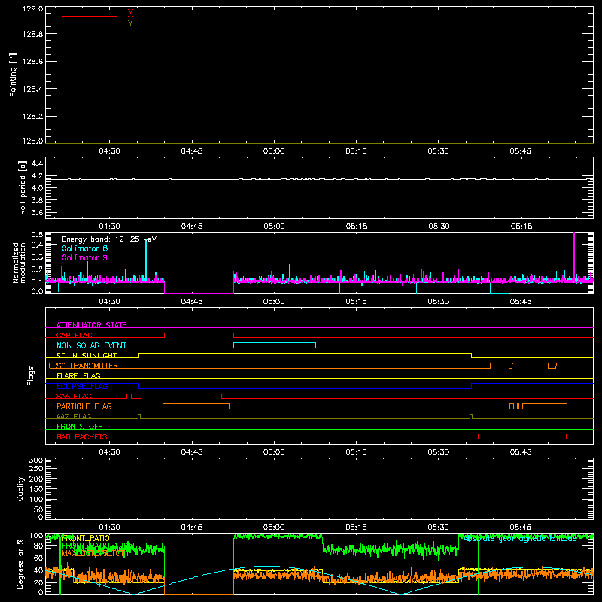Click the 128.2 tick label on Pointing axis
Screen dimensions: 602x602
tap(32, 117)
